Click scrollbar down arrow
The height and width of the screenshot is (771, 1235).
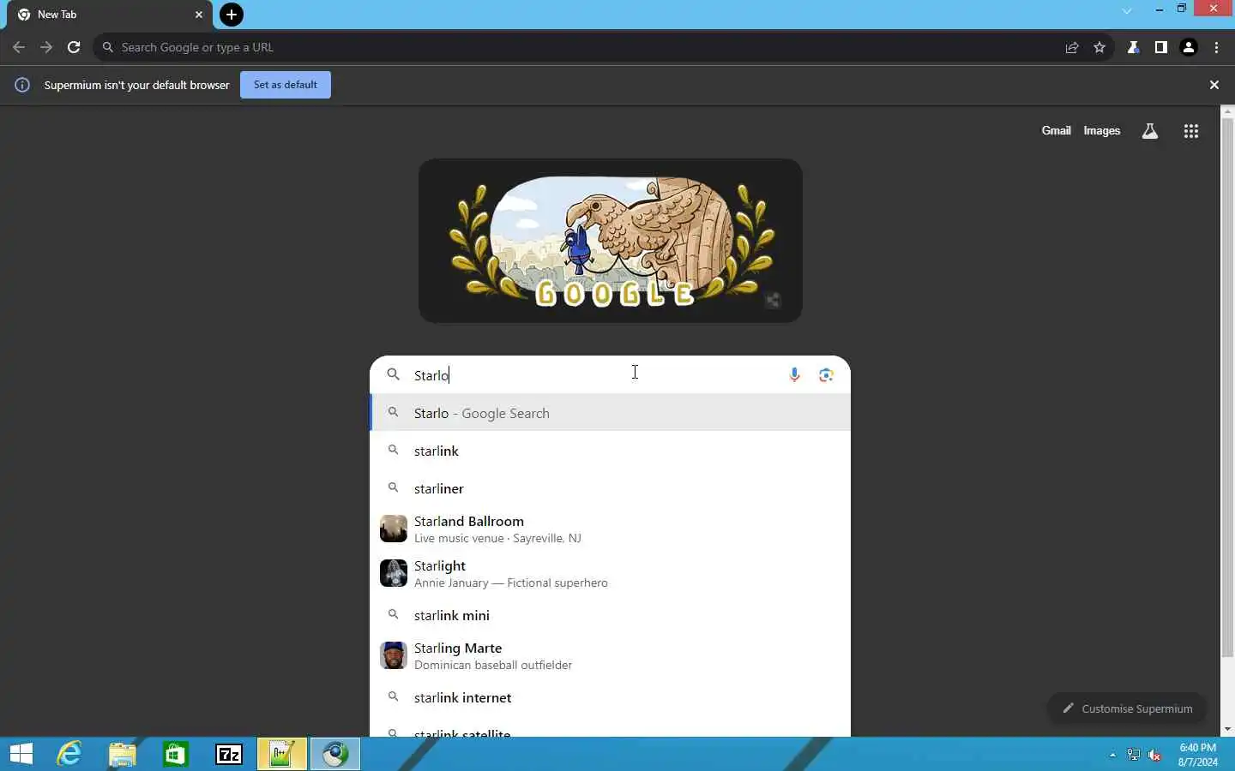(x=1227, y=729)
